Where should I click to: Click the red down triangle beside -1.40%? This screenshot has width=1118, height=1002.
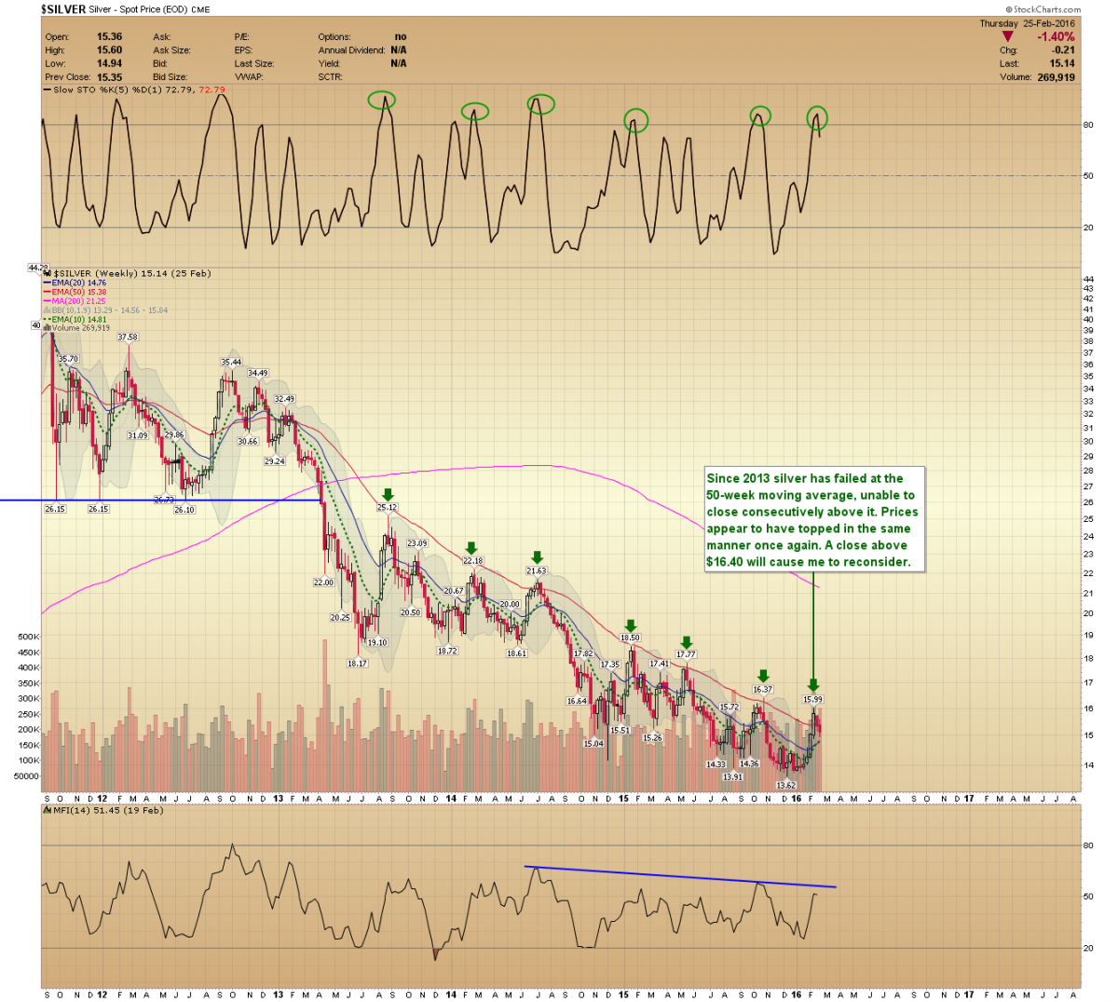click(x=1007, y=37)
